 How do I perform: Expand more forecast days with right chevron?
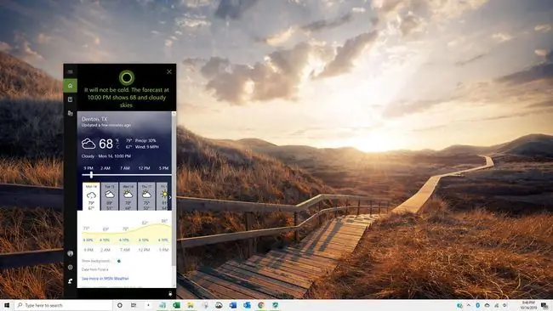170,197
